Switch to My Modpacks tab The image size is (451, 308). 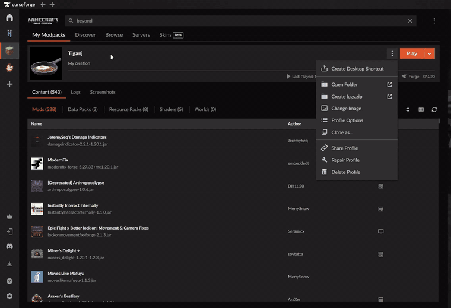point(49,35)
